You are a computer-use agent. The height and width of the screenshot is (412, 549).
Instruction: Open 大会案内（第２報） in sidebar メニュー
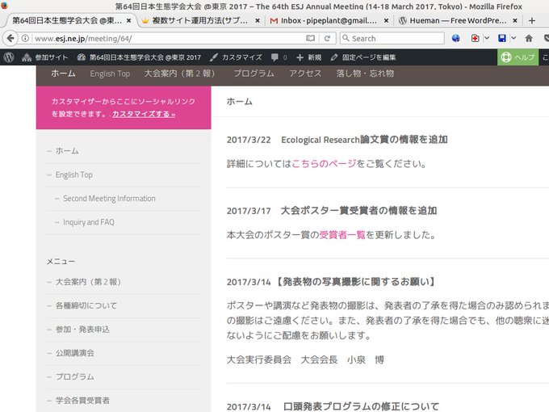[x=88, y=282]
